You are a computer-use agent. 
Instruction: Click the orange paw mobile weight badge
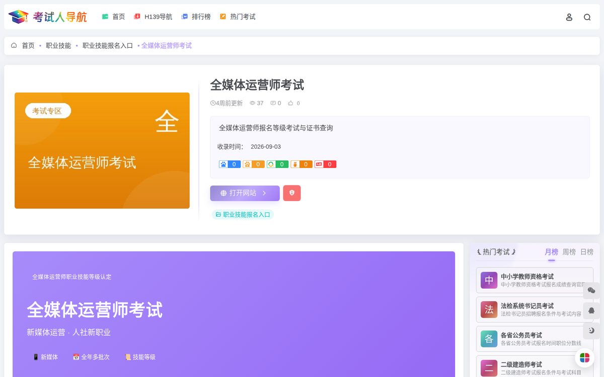click(x=254, y=164)
